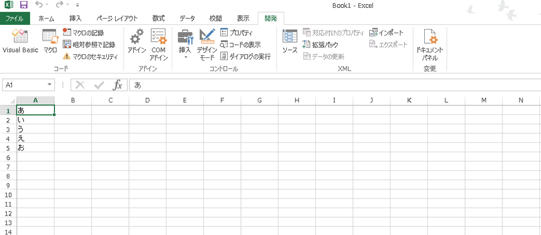Image resolution: width=541 pixels, height=235 pixels.
Task: Open the Name Box dropdown arrow
Action: [50, 85]
